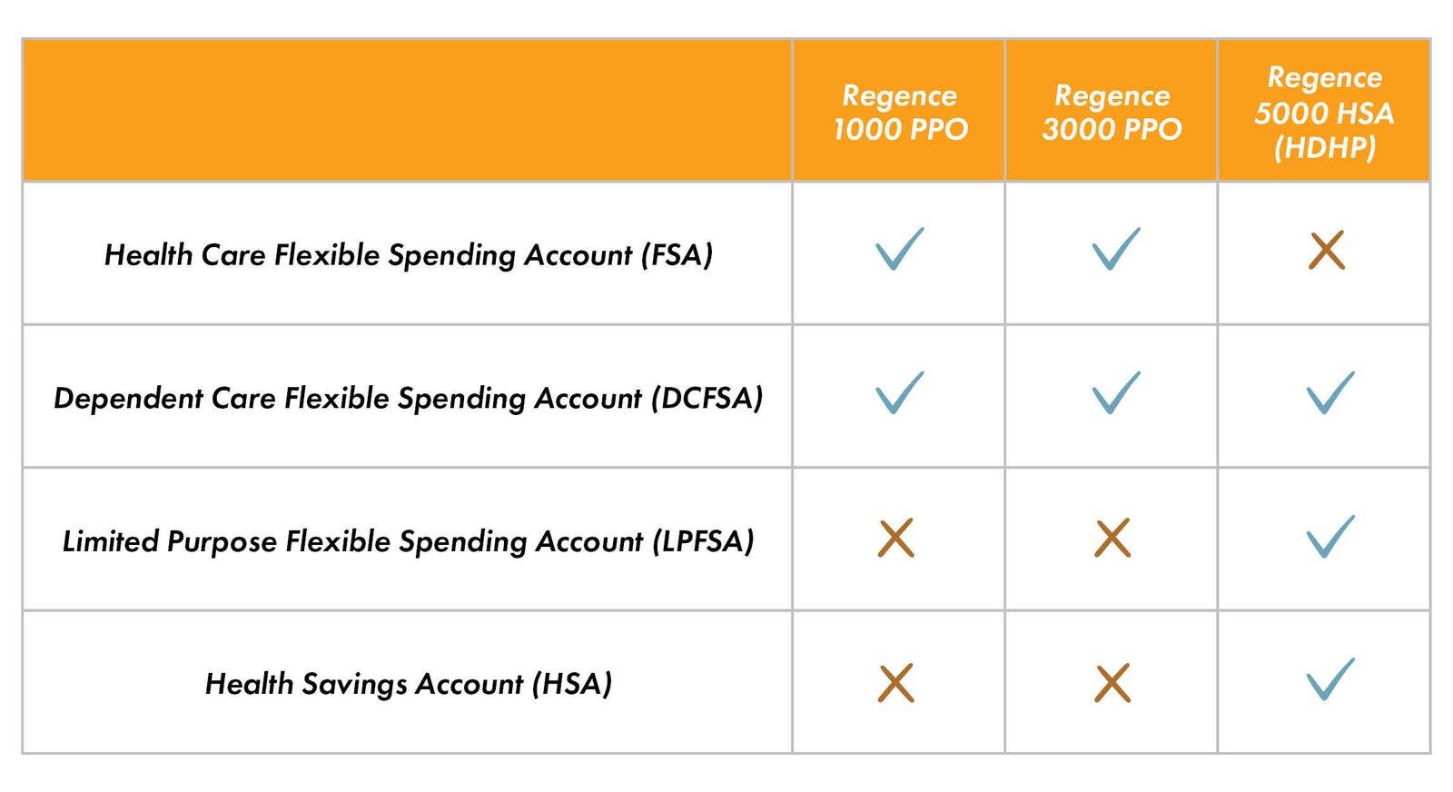
Task: Click Limited Purpose Flexible Spending Account label
Action: pyautogui.click(x=409, y=541)
